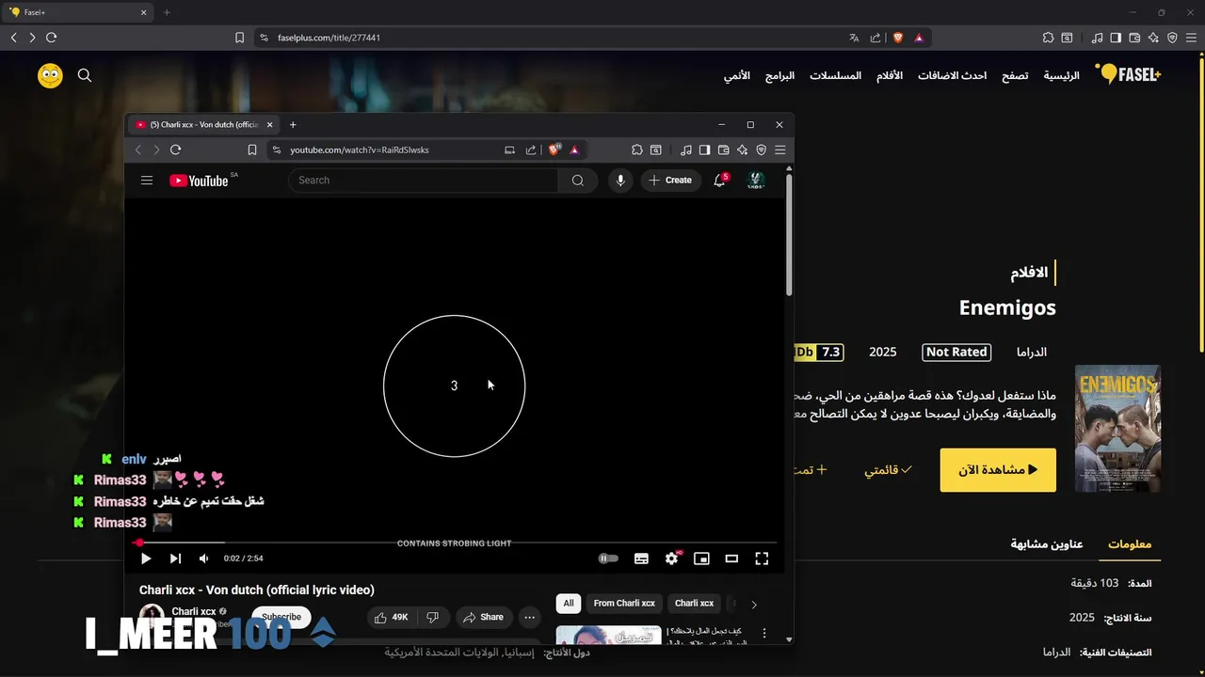The image size is (1205, 677).
Task: Open Brave VPN shield in main window
Action: click(x=1172, y=38)
